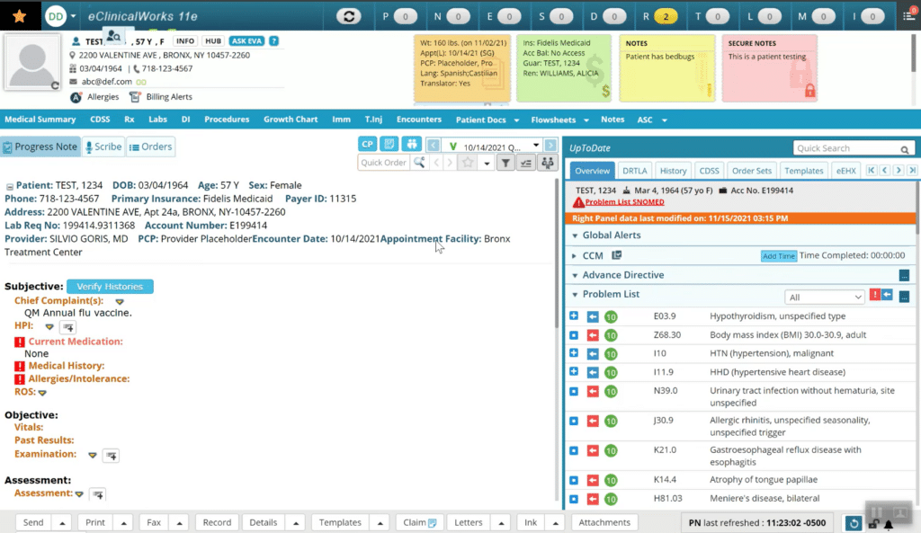This screenshot has width=921, height=533.
Task: Jump to first right-panel tab arrow
Action: point(871,170)
